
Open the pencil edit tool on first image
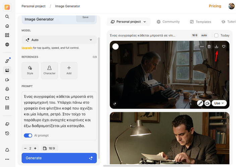(x=200, y=103)
